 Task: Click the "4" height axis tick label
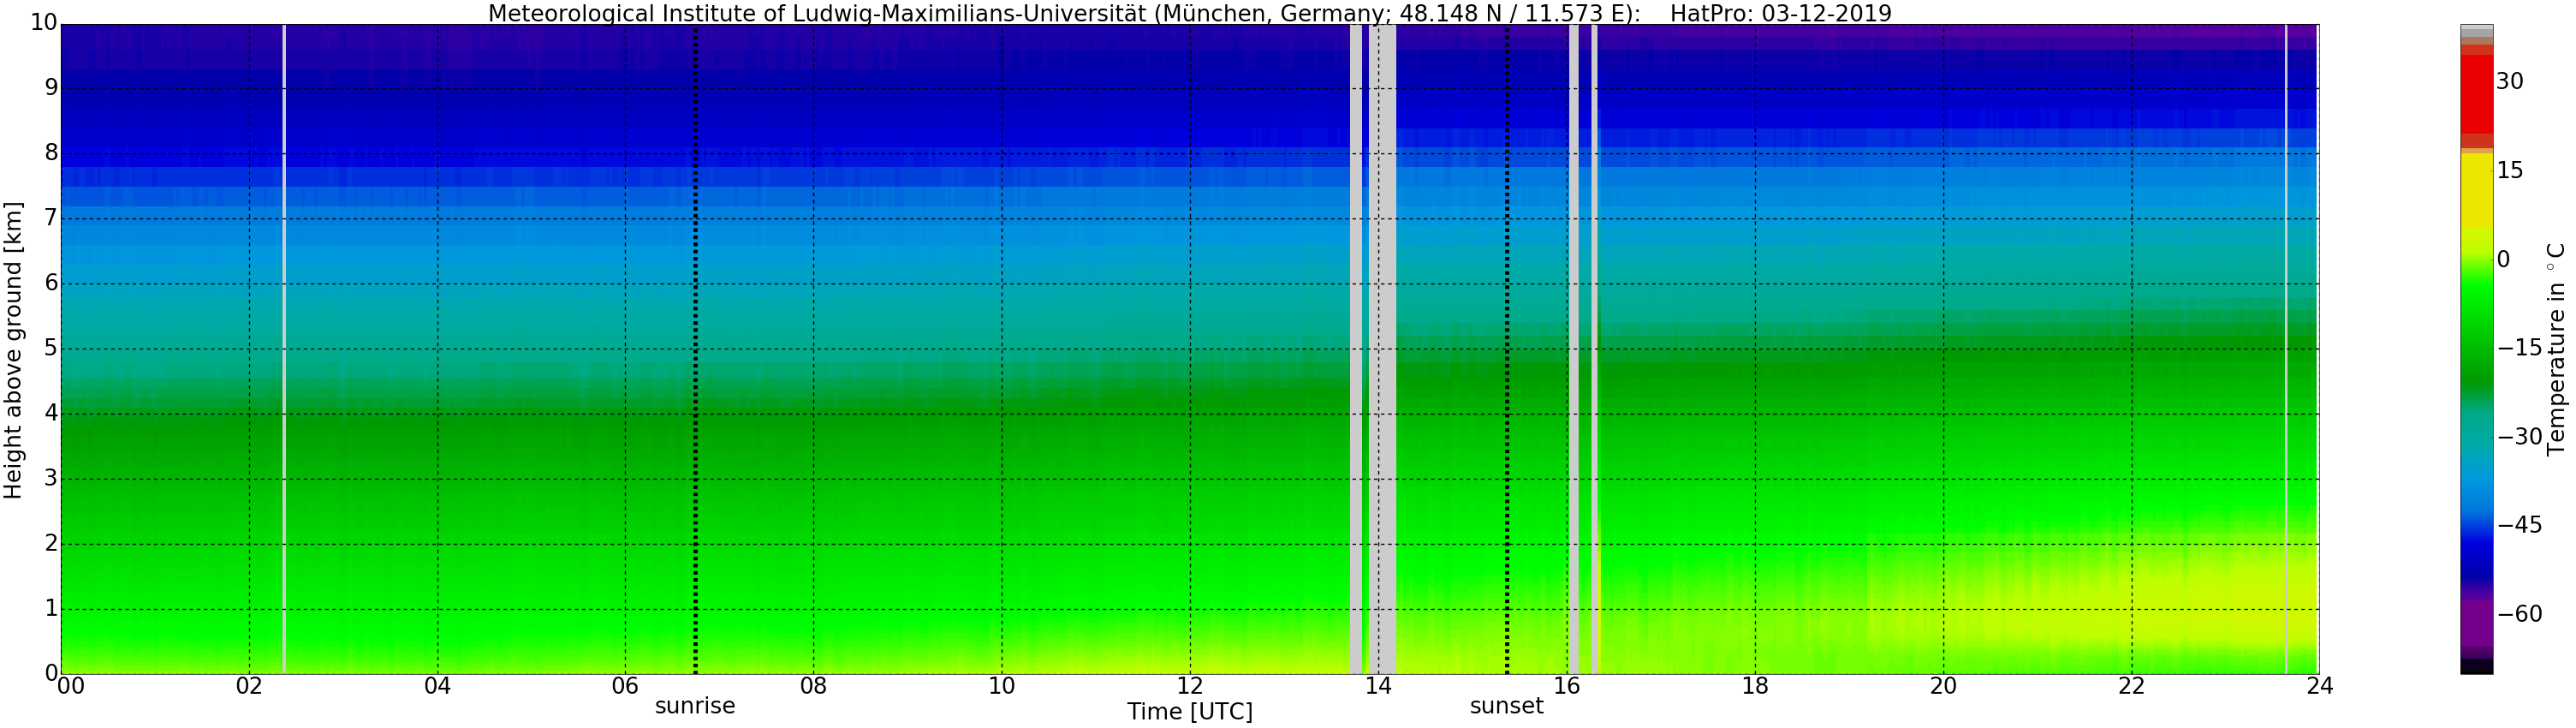tap(51, 413)
